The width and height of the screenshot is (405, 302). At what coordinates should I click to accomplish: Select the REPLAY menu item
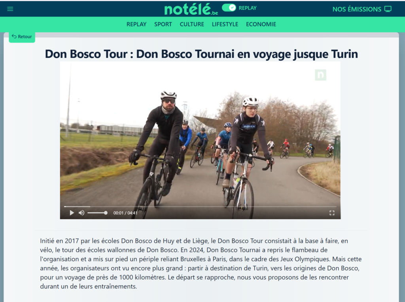coord(136,24)
